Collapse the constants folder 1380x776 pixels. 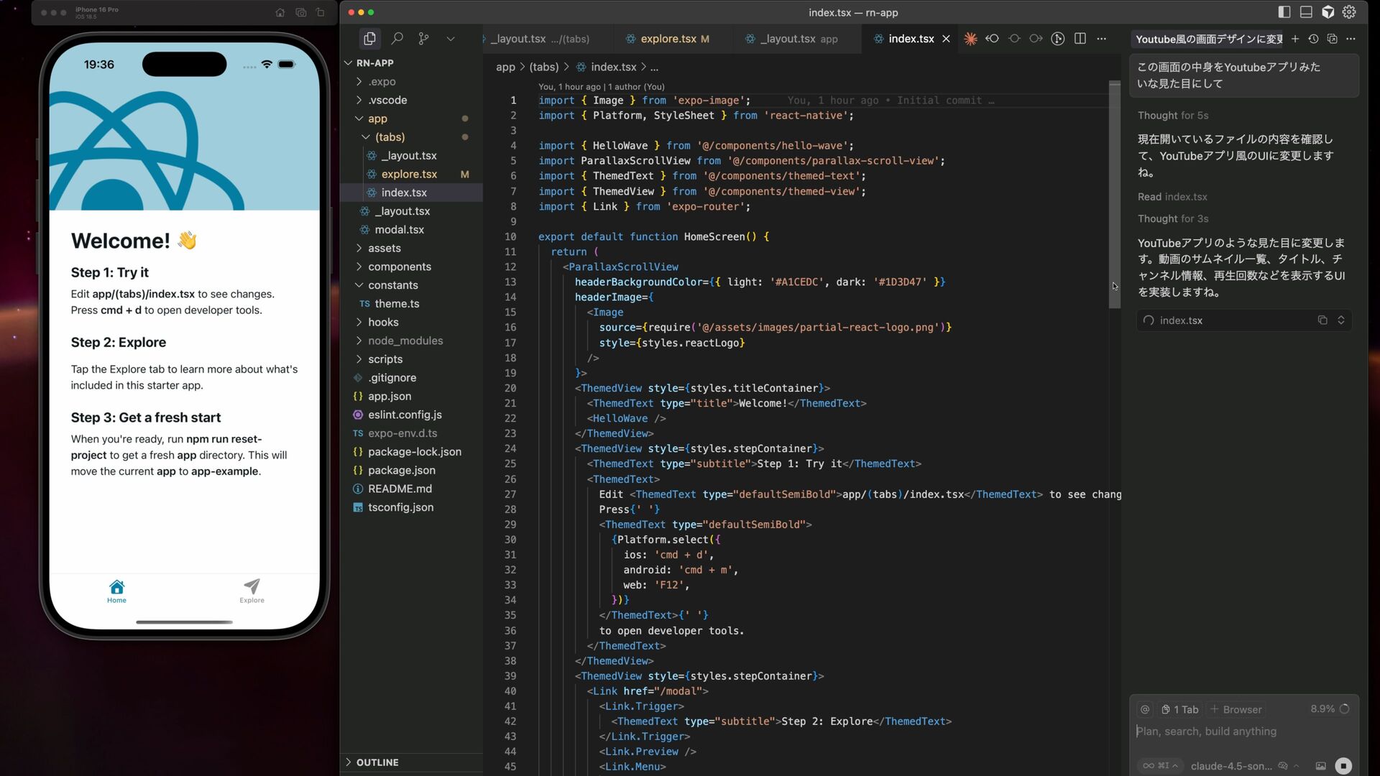(x=392, y=285)
